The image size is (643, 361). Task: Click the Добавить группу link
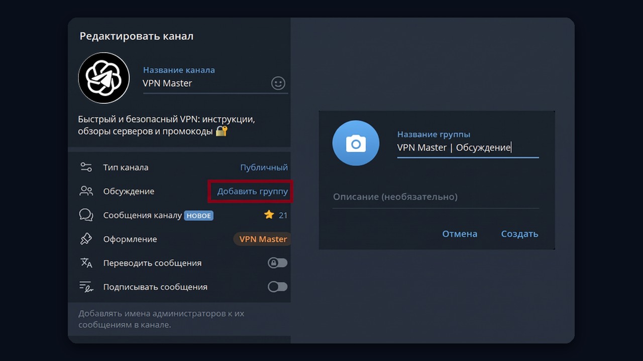click(x=252, y=191)
